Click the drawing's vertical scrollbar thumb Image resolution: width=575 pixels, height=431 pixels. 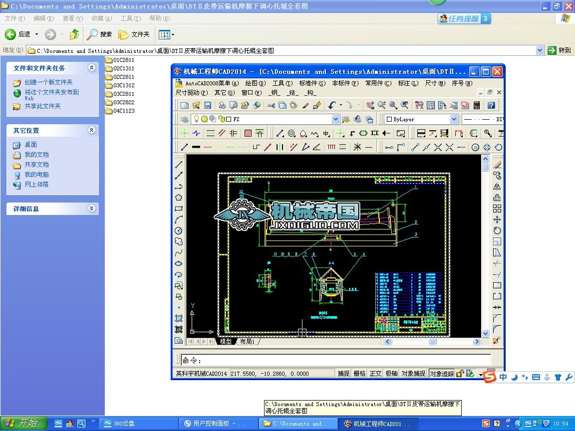[485, 167]
